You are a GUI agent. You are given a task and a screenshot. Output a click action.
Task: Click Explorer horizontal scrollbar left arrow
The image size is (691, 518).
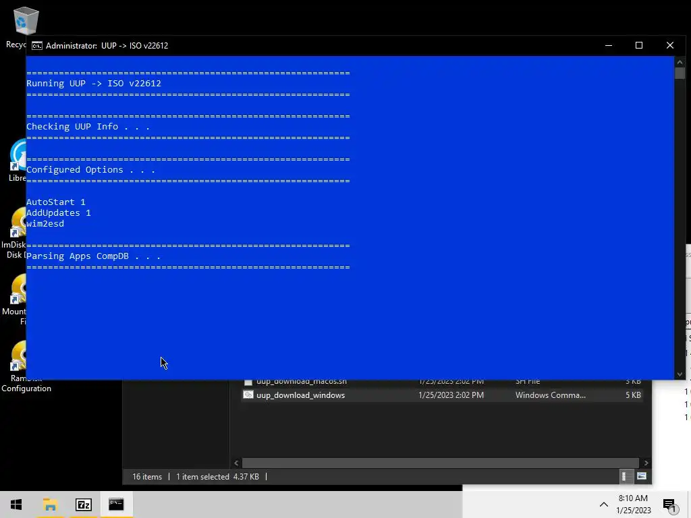[x=236, y=463]
